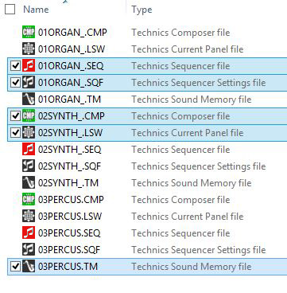Click type text of 01ORGAN_.SEQ row
The width and height of the screenshot is (287, 293).
180,66
